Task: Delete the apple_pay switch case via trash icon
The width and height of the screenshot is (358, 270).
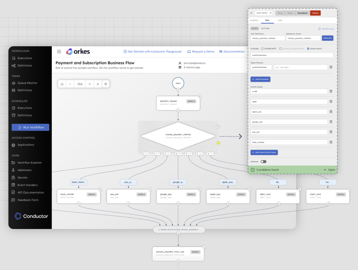Action: click(331, 112)
